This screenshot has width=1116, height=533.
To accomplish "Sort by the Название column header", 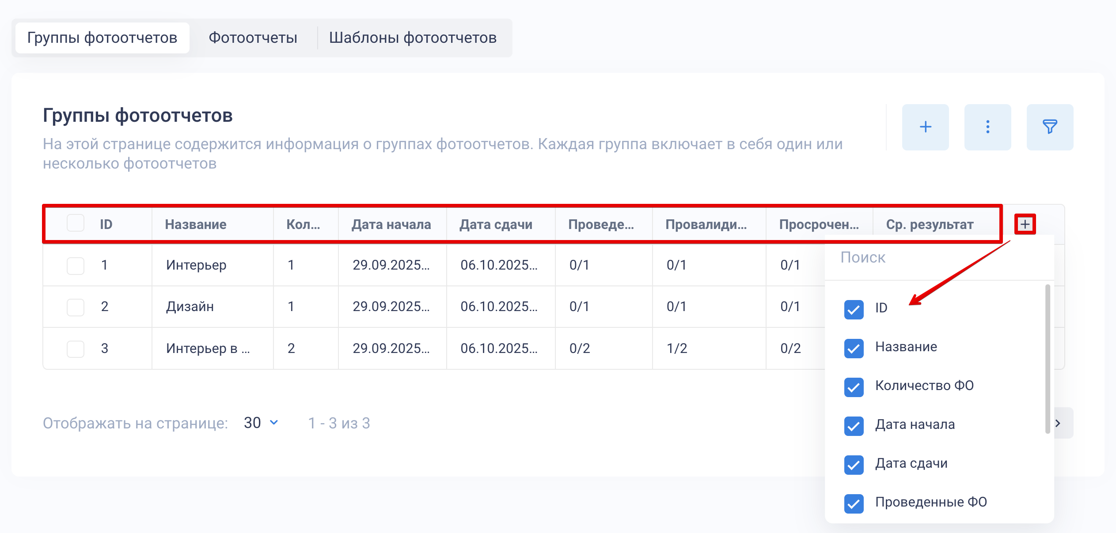I will click(x=196, y=224).
